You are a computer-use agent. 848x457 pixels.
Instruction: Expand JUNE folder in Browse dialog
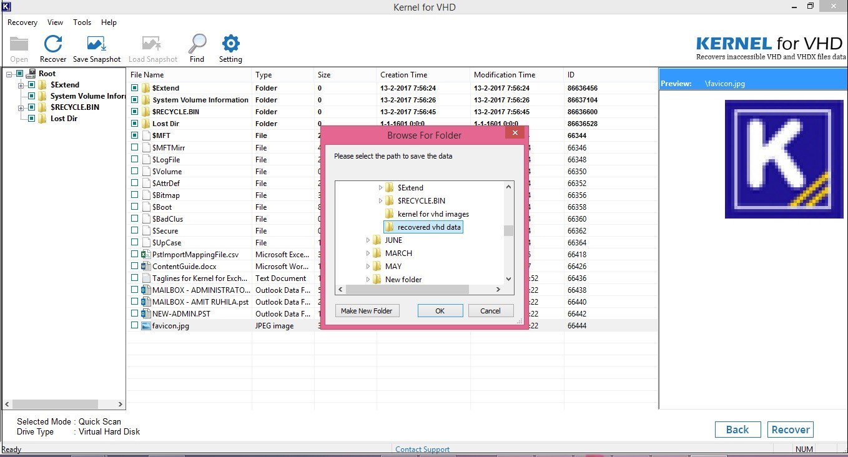368,240
